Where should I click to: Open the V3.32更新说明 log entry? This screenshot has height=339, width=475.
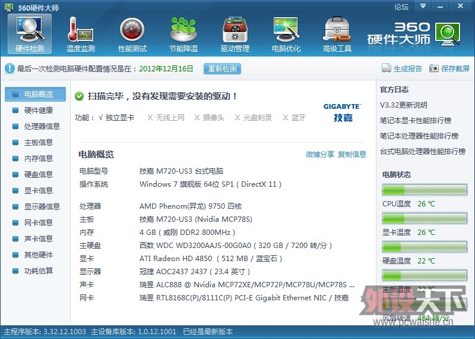404,105
